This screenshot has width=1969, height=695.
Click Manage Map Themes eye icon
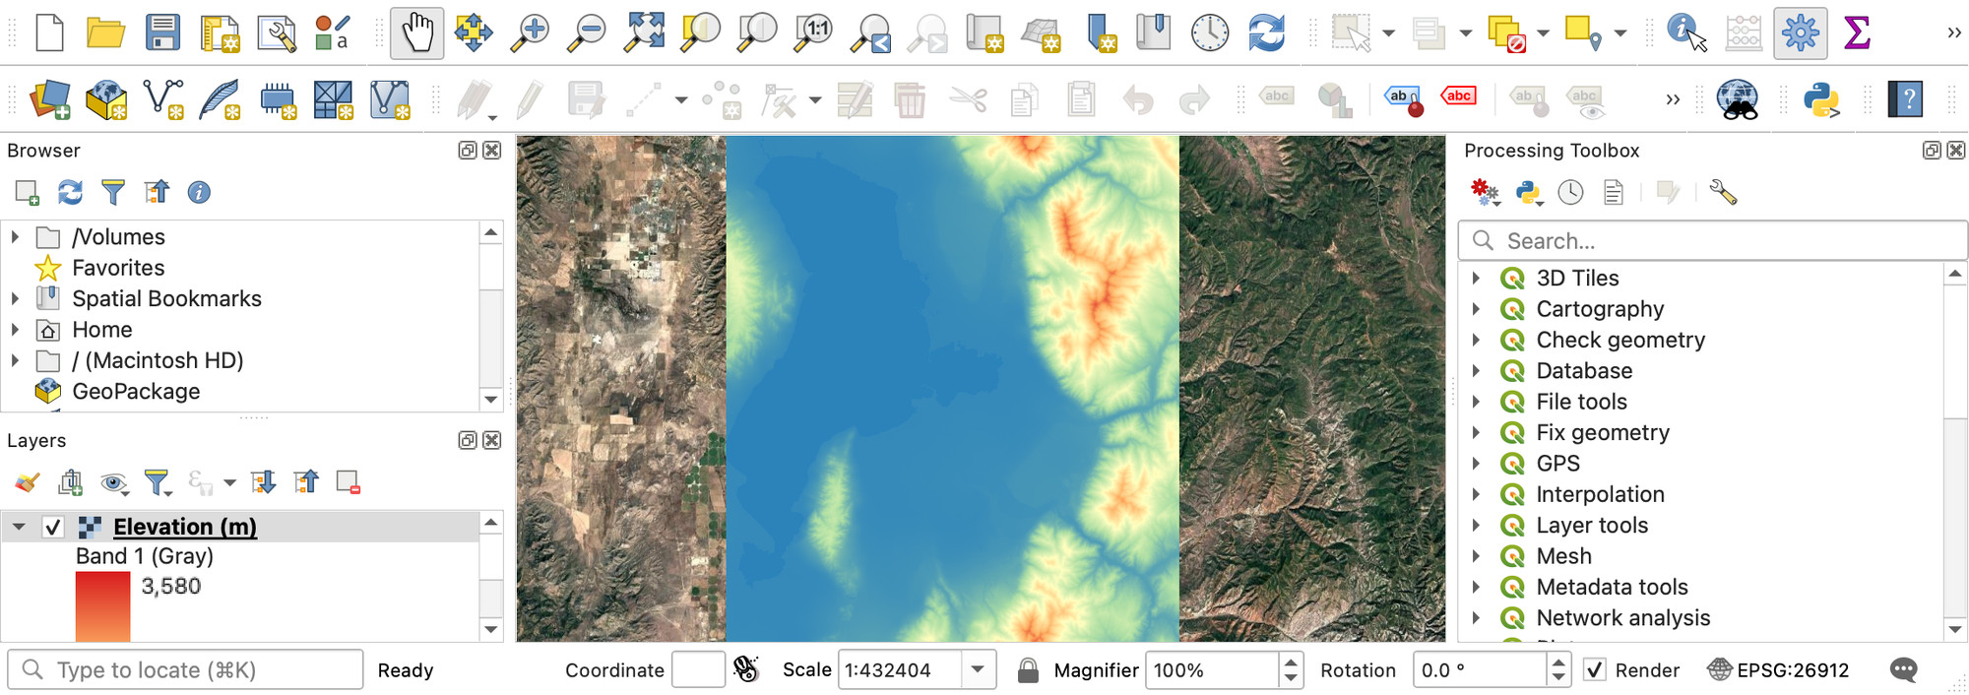(x=114, y=482)
